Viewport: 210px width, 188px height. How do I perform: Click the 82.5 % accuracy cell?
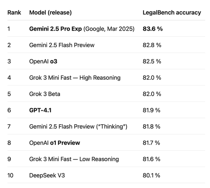coord(152,61)
